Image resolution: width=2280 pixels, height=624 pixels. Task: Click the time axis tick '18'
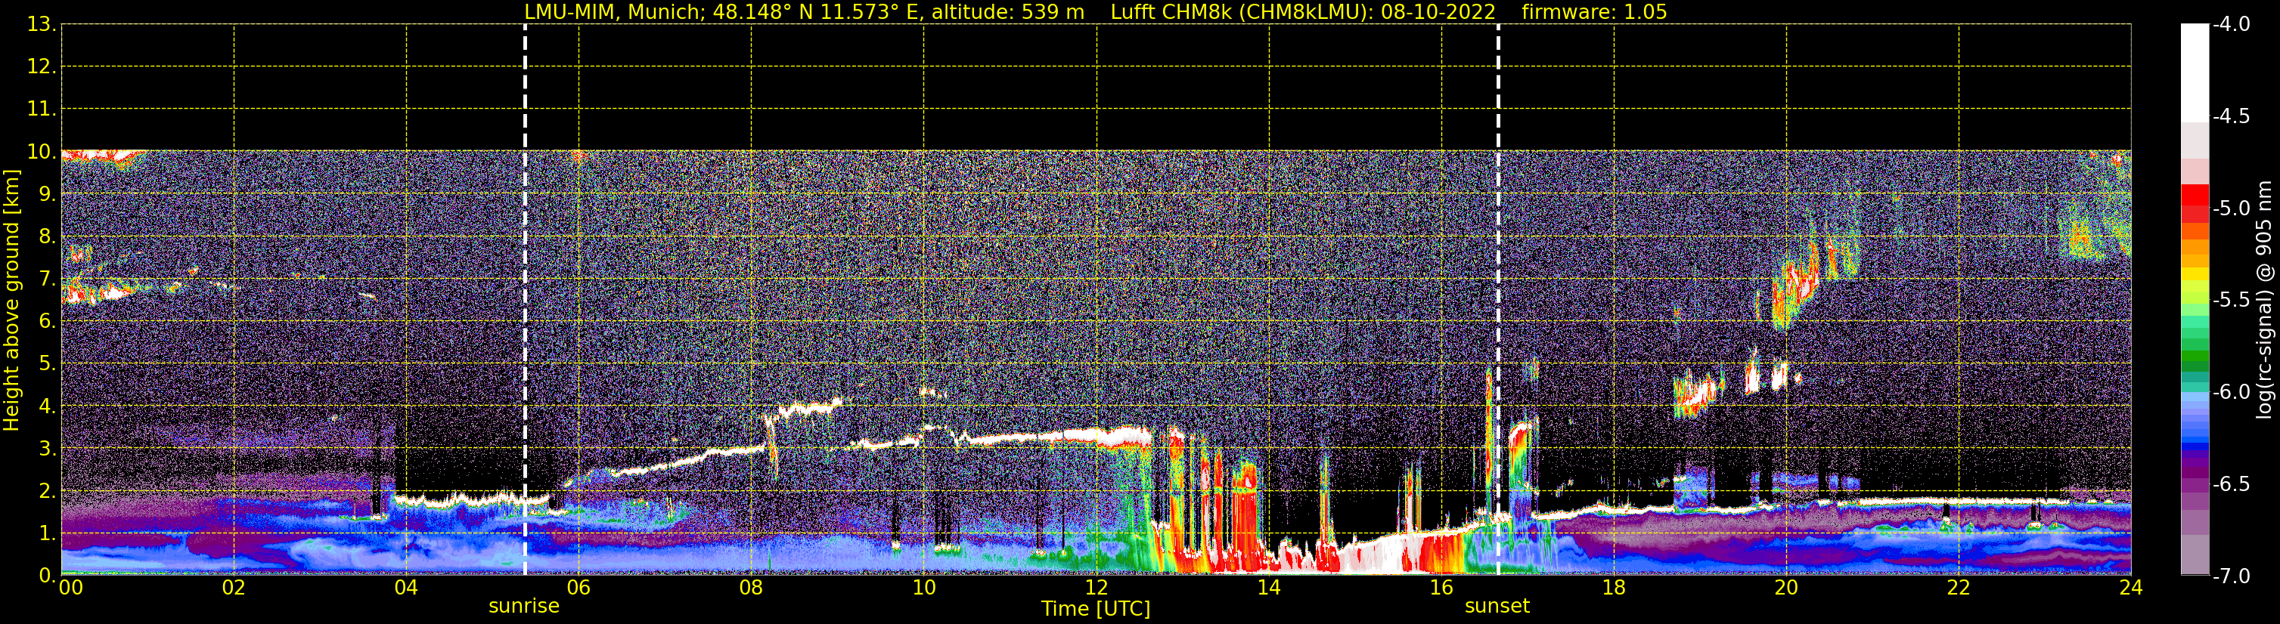[1615, 588]
